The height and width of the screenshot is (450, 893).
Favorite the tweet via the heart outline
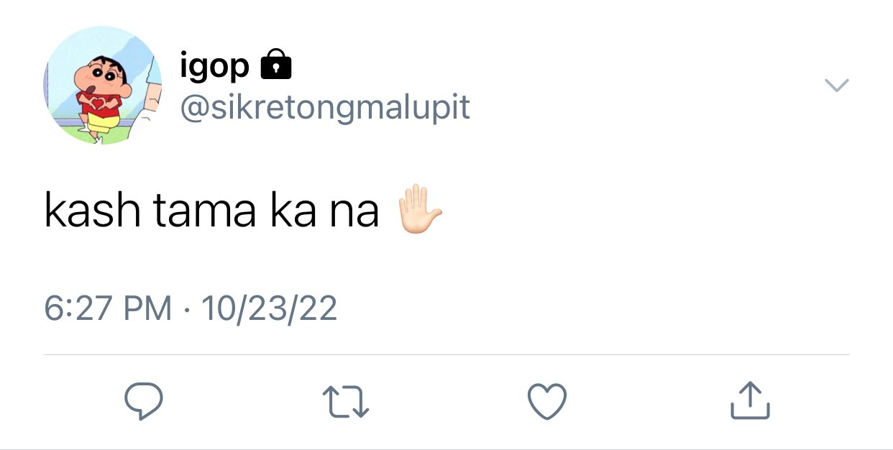(x=547, y=401)
